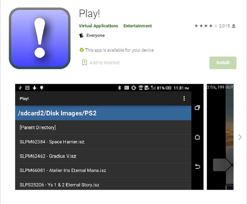Click the Bluetooth status icon
Viewport: 247px width, 204px height.
point(120,88)
